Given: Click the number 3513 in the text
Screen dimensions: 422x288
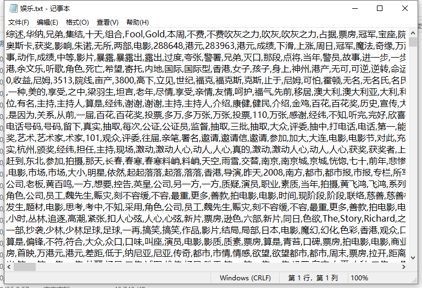Looking at the screenshot, I should (63, 81).
